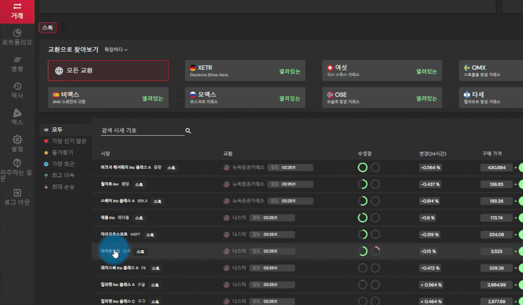Image resolution: width=523 pixels, height=305 pixels.
Task: Click the 2,964.99 buy price cell
Action: [496, 285]
